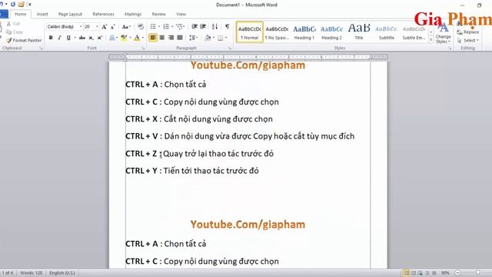Open the View tab
Viewport: 492px width, 277px height.
pyautogui.click(x=181, y=14)
